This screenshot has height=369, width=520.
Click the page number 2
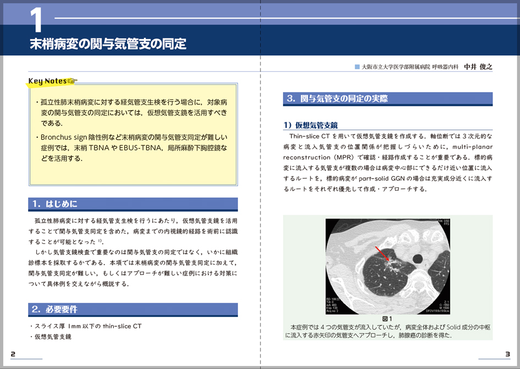(x=13, y=354)
